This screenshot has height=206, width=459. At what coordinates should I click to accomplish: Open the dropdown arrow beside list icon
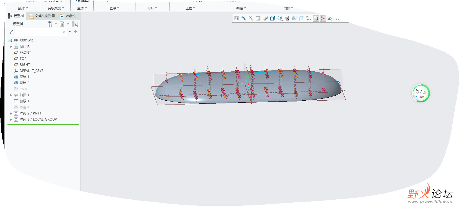(68, 24)
